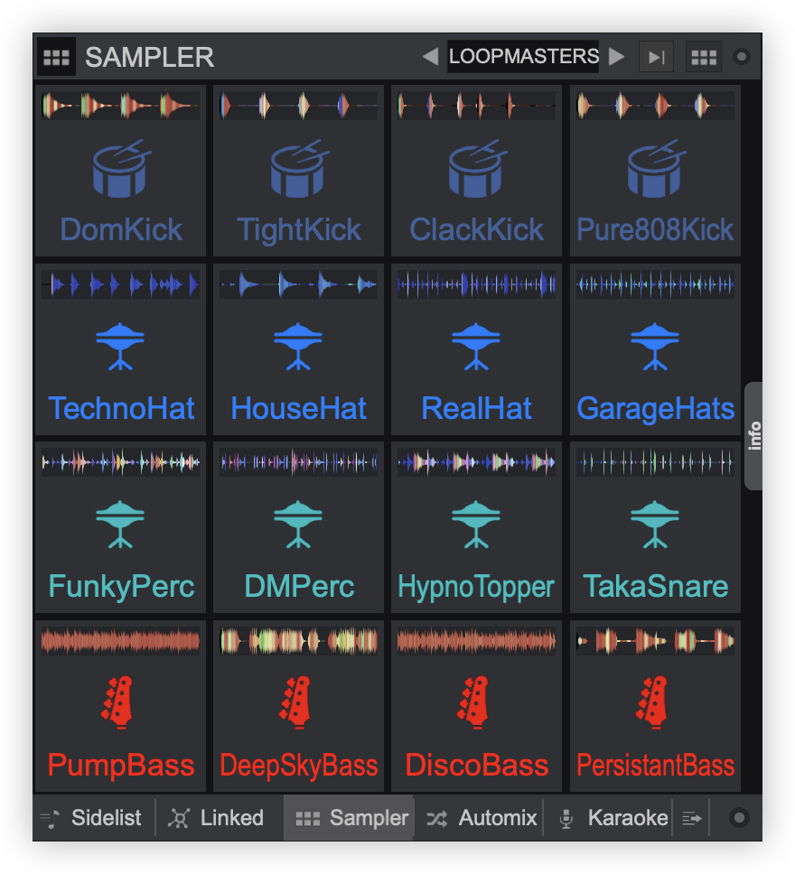Tap the FunkyPerc cymbal icon

click(120, 524)
